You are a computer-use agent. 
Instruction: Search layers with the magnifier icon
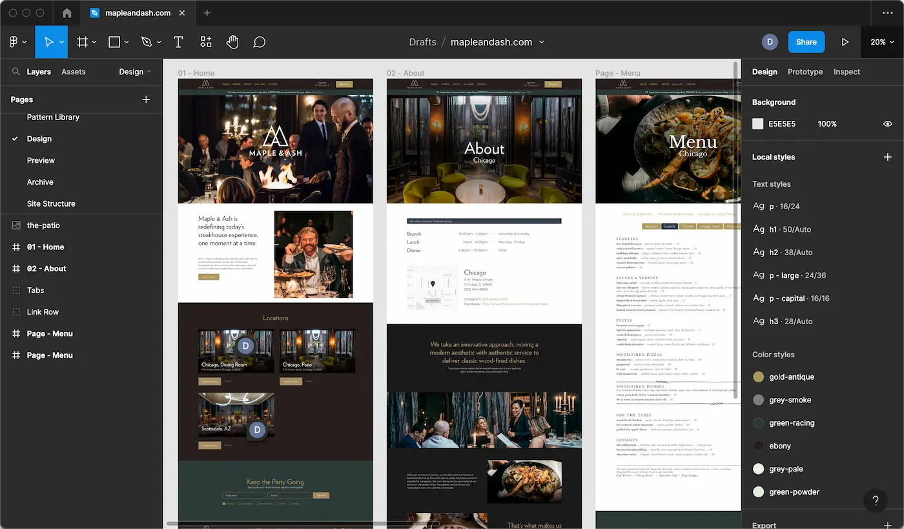[x=15, y=72]
